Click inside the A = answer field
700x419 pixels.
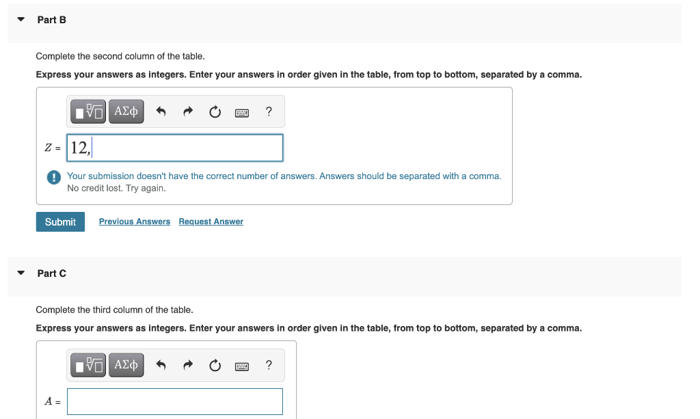[174, 401]
